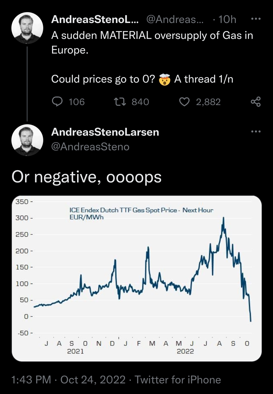Open three-dot menu on first tweet

[x=256, y=19]
